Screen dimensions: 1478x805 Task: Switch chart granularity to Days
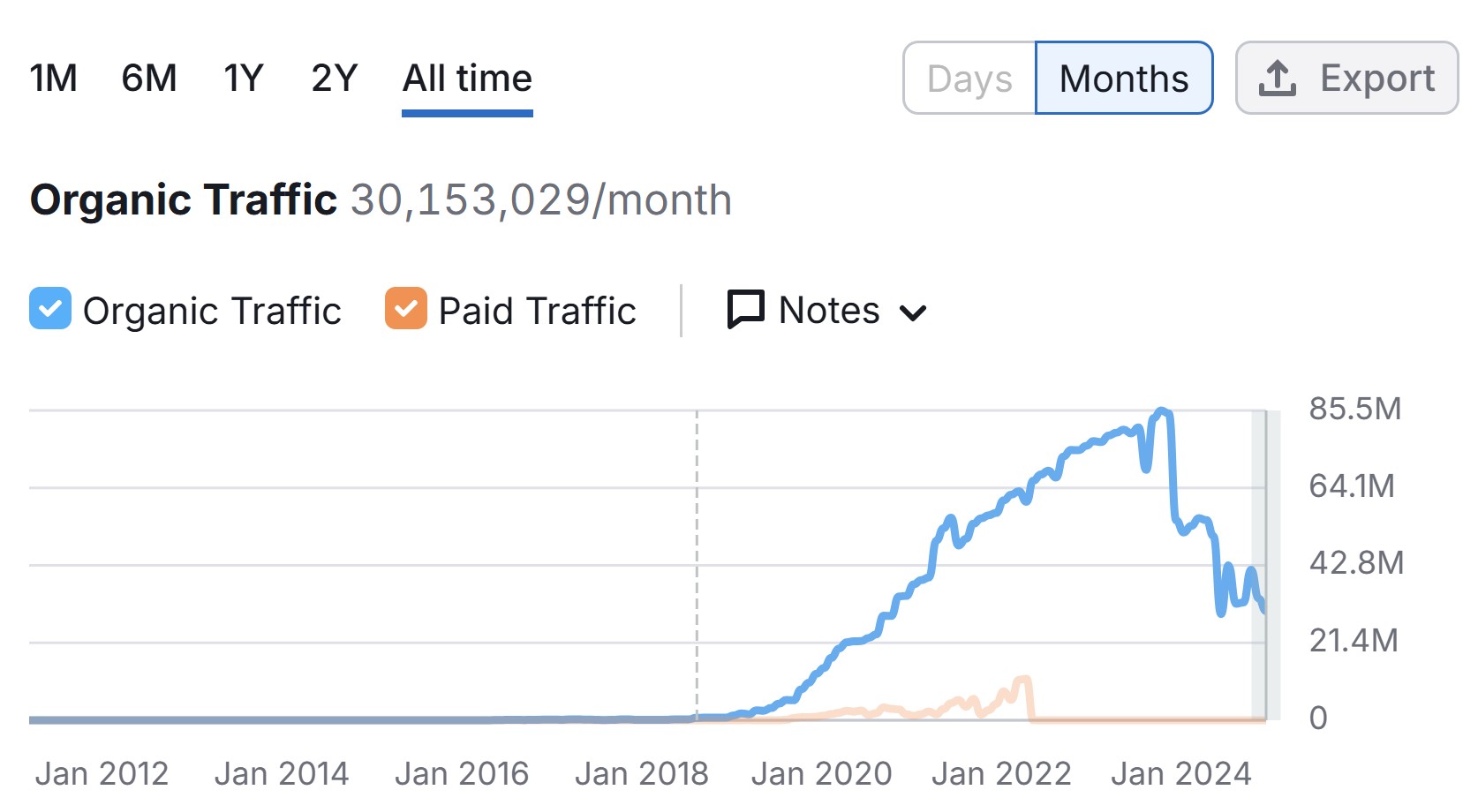[x=969, y=79]
